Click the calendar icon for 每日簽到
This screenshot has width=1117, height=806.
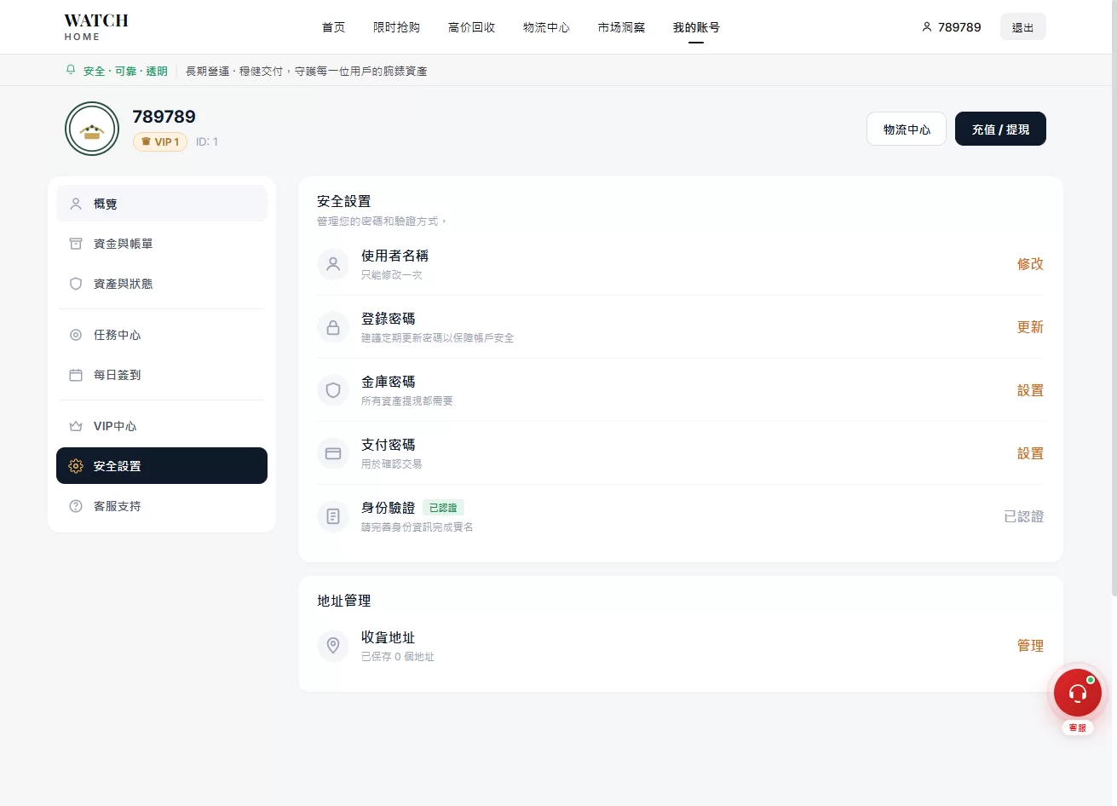click(76, 375)
